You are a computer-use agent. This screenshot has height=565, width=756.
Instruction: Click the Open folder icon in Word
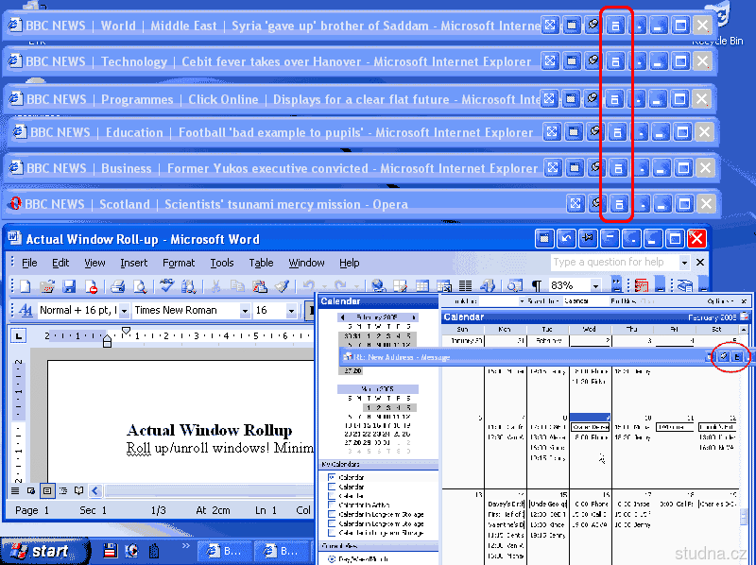pyautogui.click(x=46, y=286)
